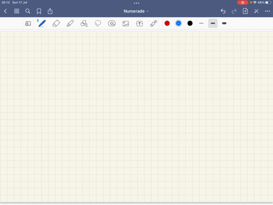Select the Text box tool
Viewport: 273px width, 205px height.
139,23
